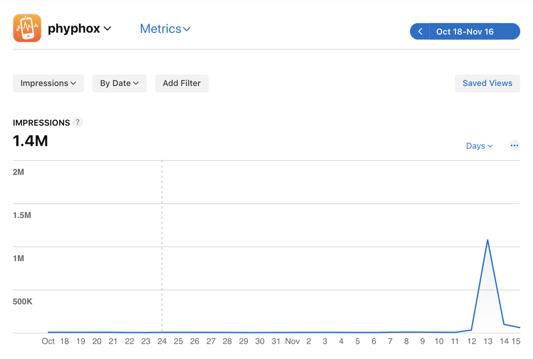Image resolution: width=533 pixels, height=359 pixels.
Task: Click the chart line at Oct 18
Action: point(65,332)
